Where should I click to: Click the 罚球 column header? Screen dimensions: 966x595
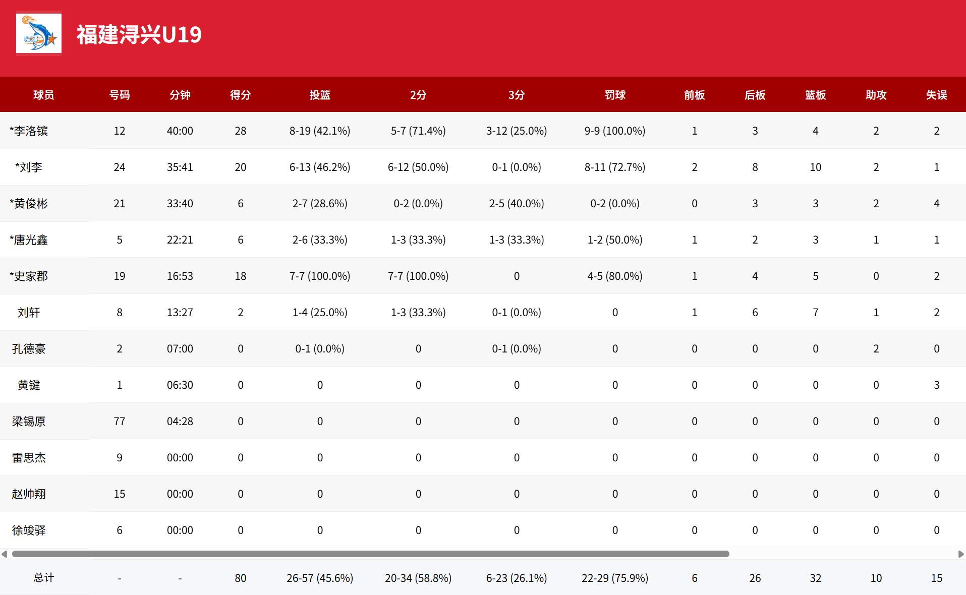point(615,95)
